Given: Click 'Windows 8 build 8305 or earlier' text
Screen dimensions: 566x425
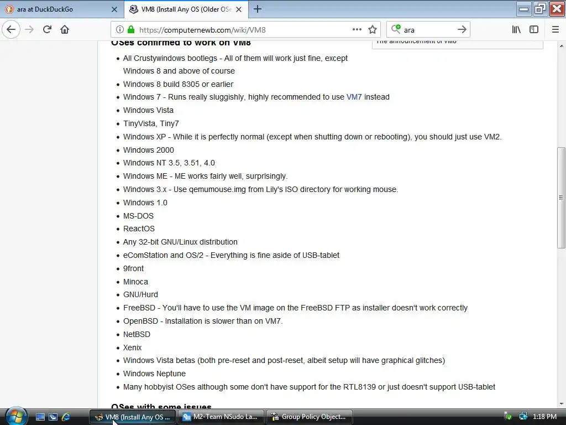Looking at the screenshot, I should pyautogui.click(x=178, y=84).
